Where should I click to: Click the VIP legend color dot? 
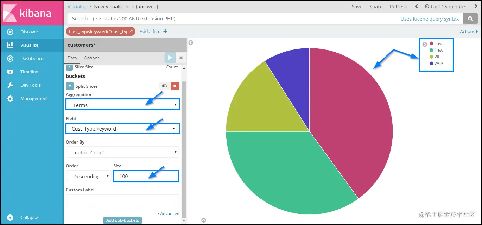(x=431, y=57)
